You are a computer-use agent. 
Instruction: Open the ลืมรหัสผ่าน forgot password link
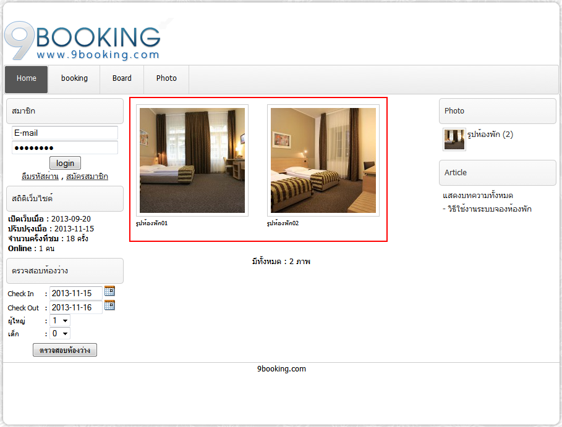point(40,176)
